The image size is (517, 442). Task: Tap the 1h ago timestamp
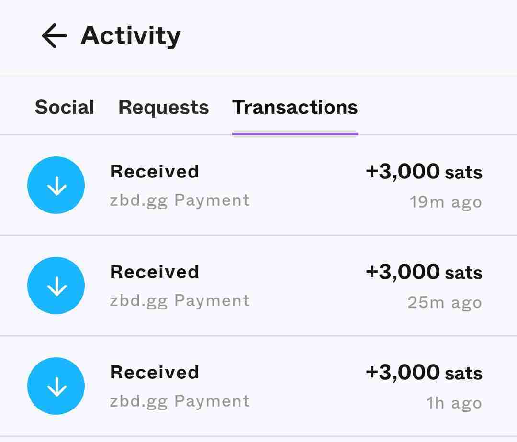453,403
